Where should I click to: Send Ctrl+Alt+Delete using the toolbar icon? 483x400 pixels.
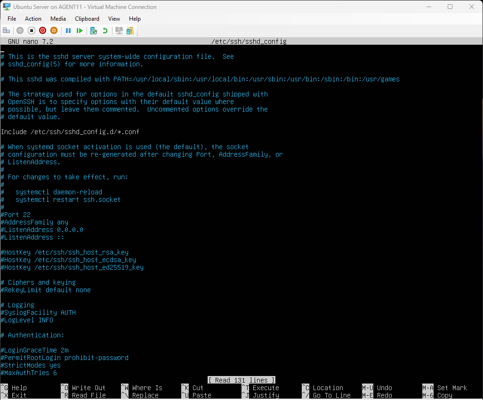[x=7, y=31]
